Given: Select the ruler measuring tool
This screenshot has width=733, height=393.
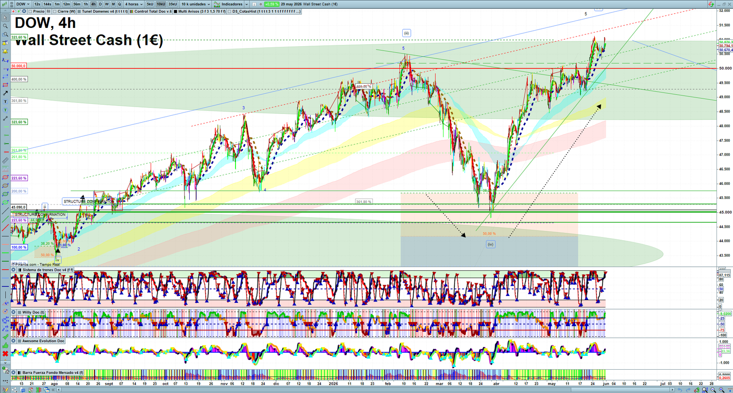Looking at the screenshot, I should pyautogui.click(x=5, y=161).
